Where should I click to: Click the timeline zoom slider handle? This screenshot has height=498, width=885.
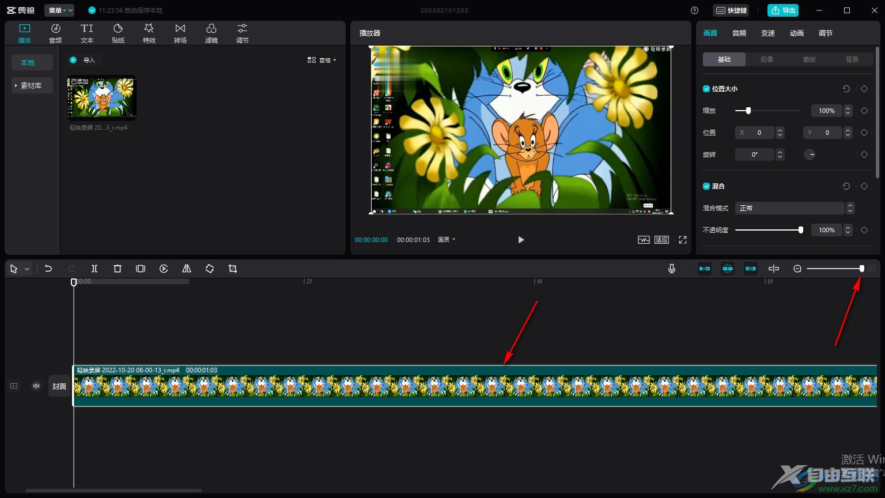click(x=862, y=269)
